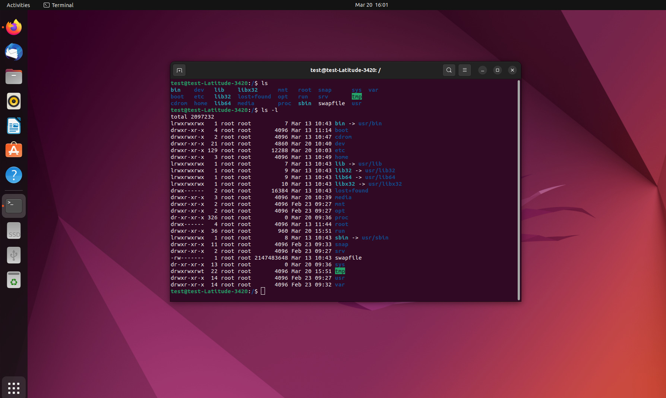Image resolution: width=666 pixels, height=398 pixels.
Task: Open a new terminal tab
Action: point(179,70)
